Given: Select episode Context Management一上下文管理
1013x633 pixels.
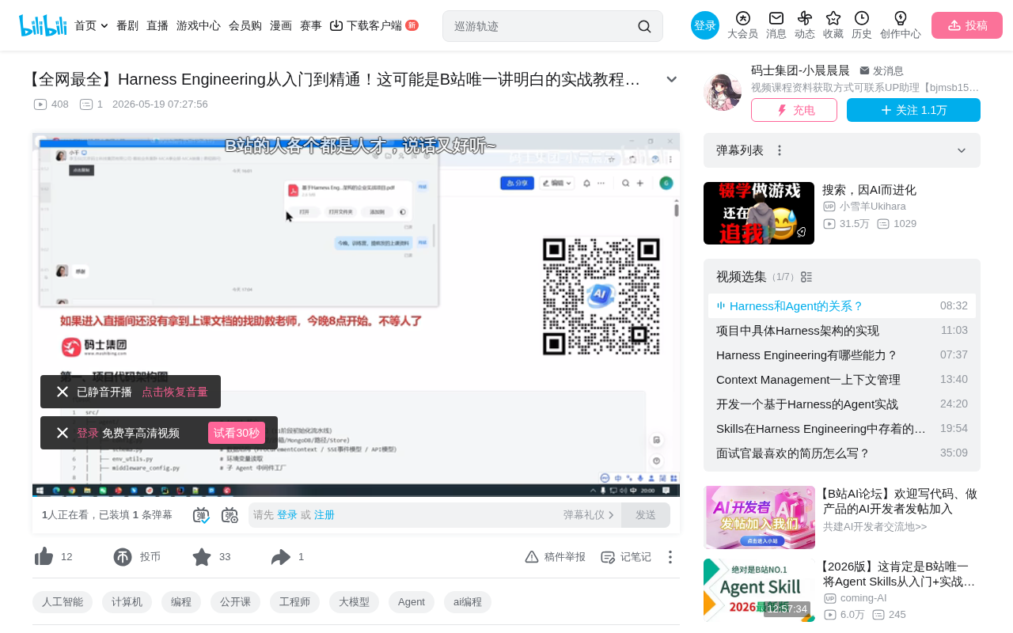Looking at the screenshot, I should coord(842,380).
